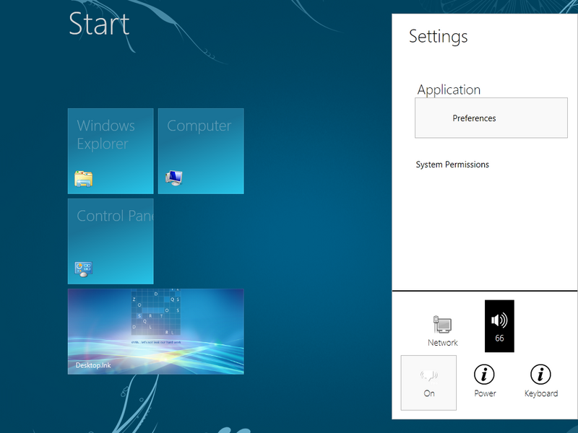Click the Start heading text
The height and width of the screenshot is (433, 578).
click(x=99, y=24)
